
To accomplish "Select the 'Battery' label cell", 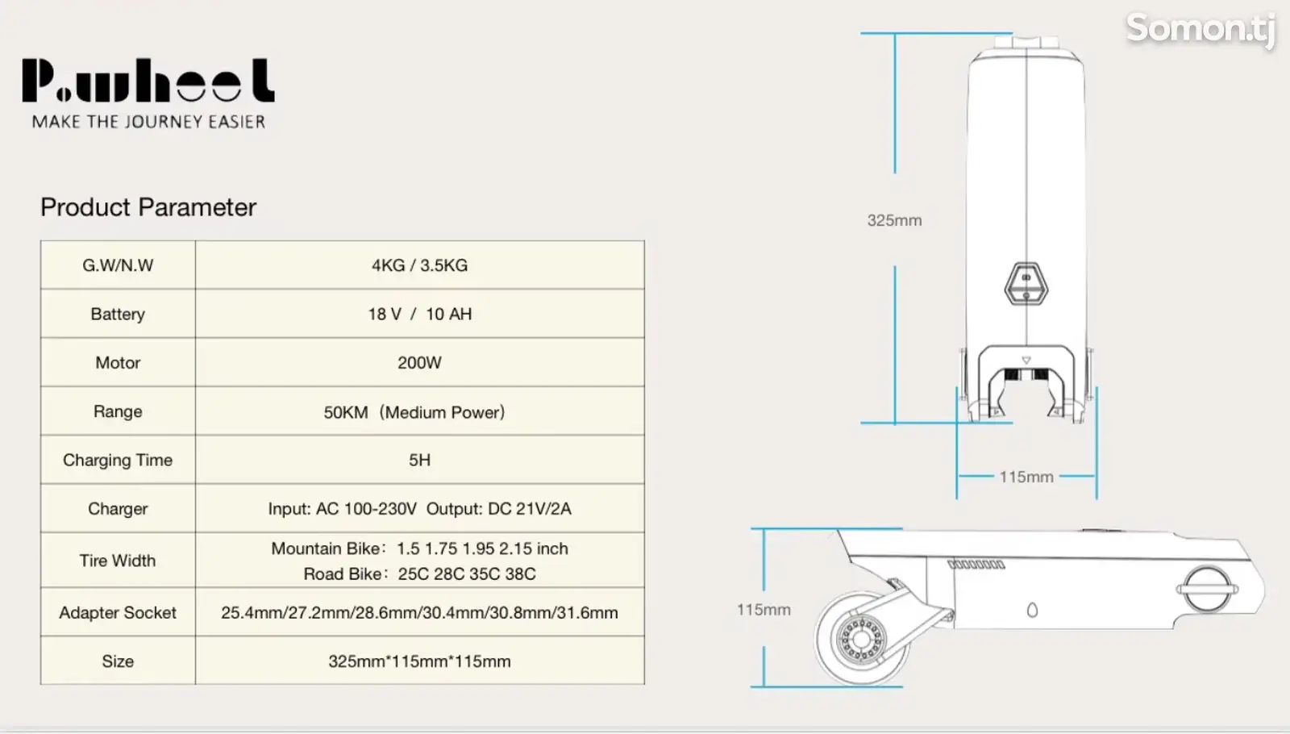I will [118, 314].
